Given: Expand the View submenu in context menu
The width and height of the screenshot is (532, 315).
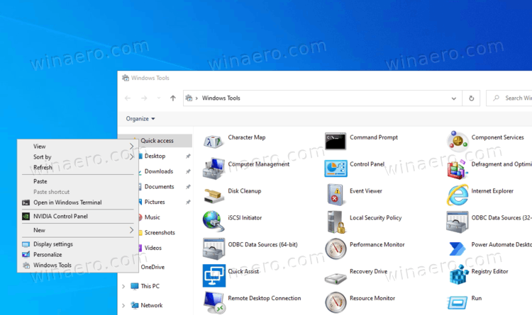Looking at the screenshot, I should [x=132, y=146].
